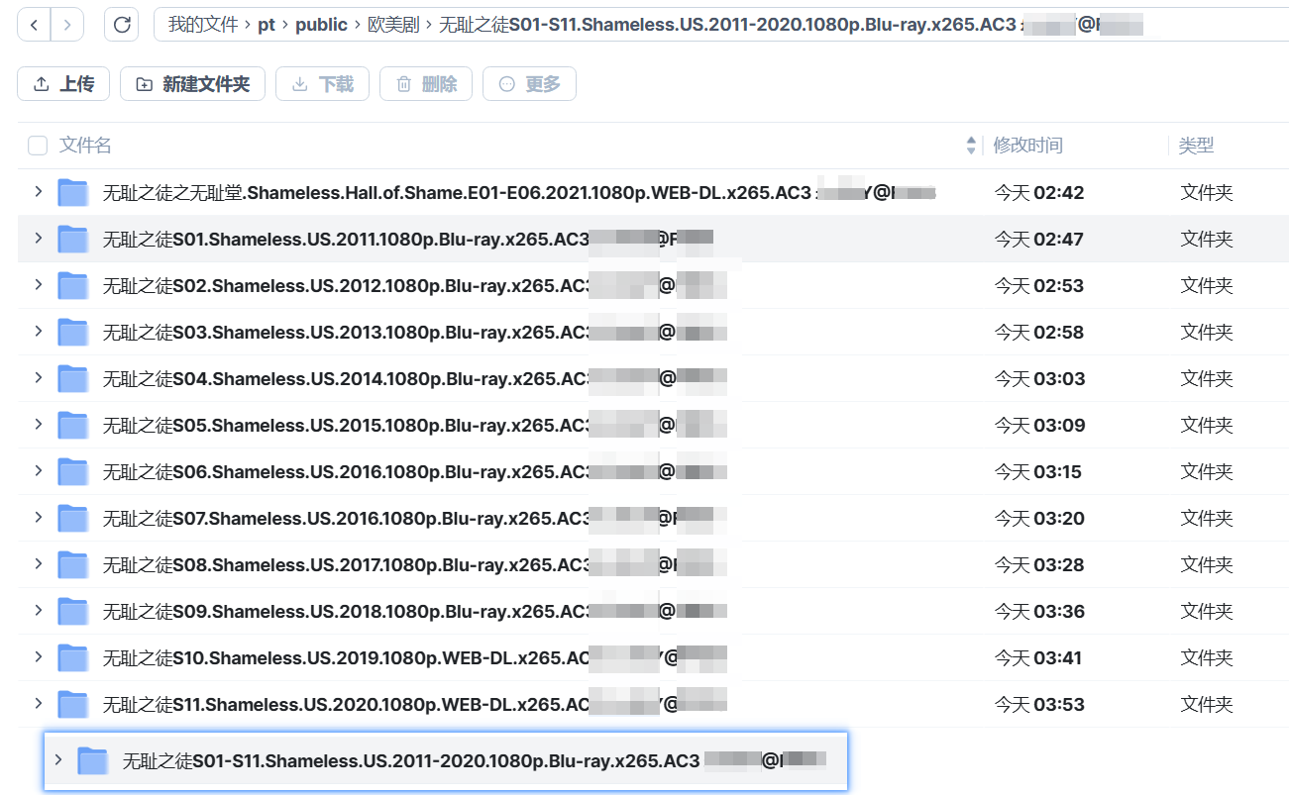Viewport: 1289px width, 795px height.
Task: Click modified time 今天 03:53
Action: [1039, 704]
